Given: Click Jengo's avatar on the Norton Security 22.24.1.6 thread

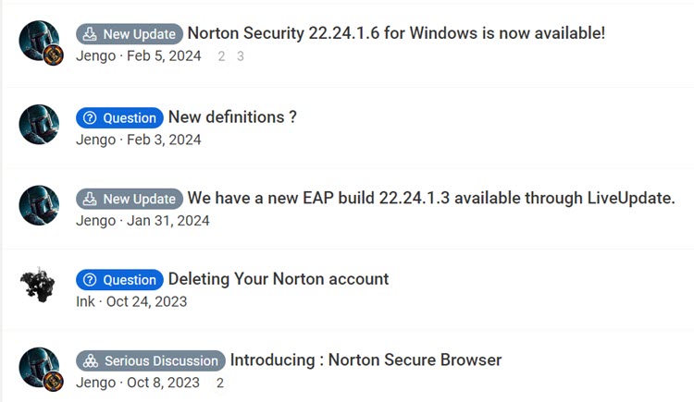Looking at the screenshot, I should pyautogui.click(x=39, y=41).
